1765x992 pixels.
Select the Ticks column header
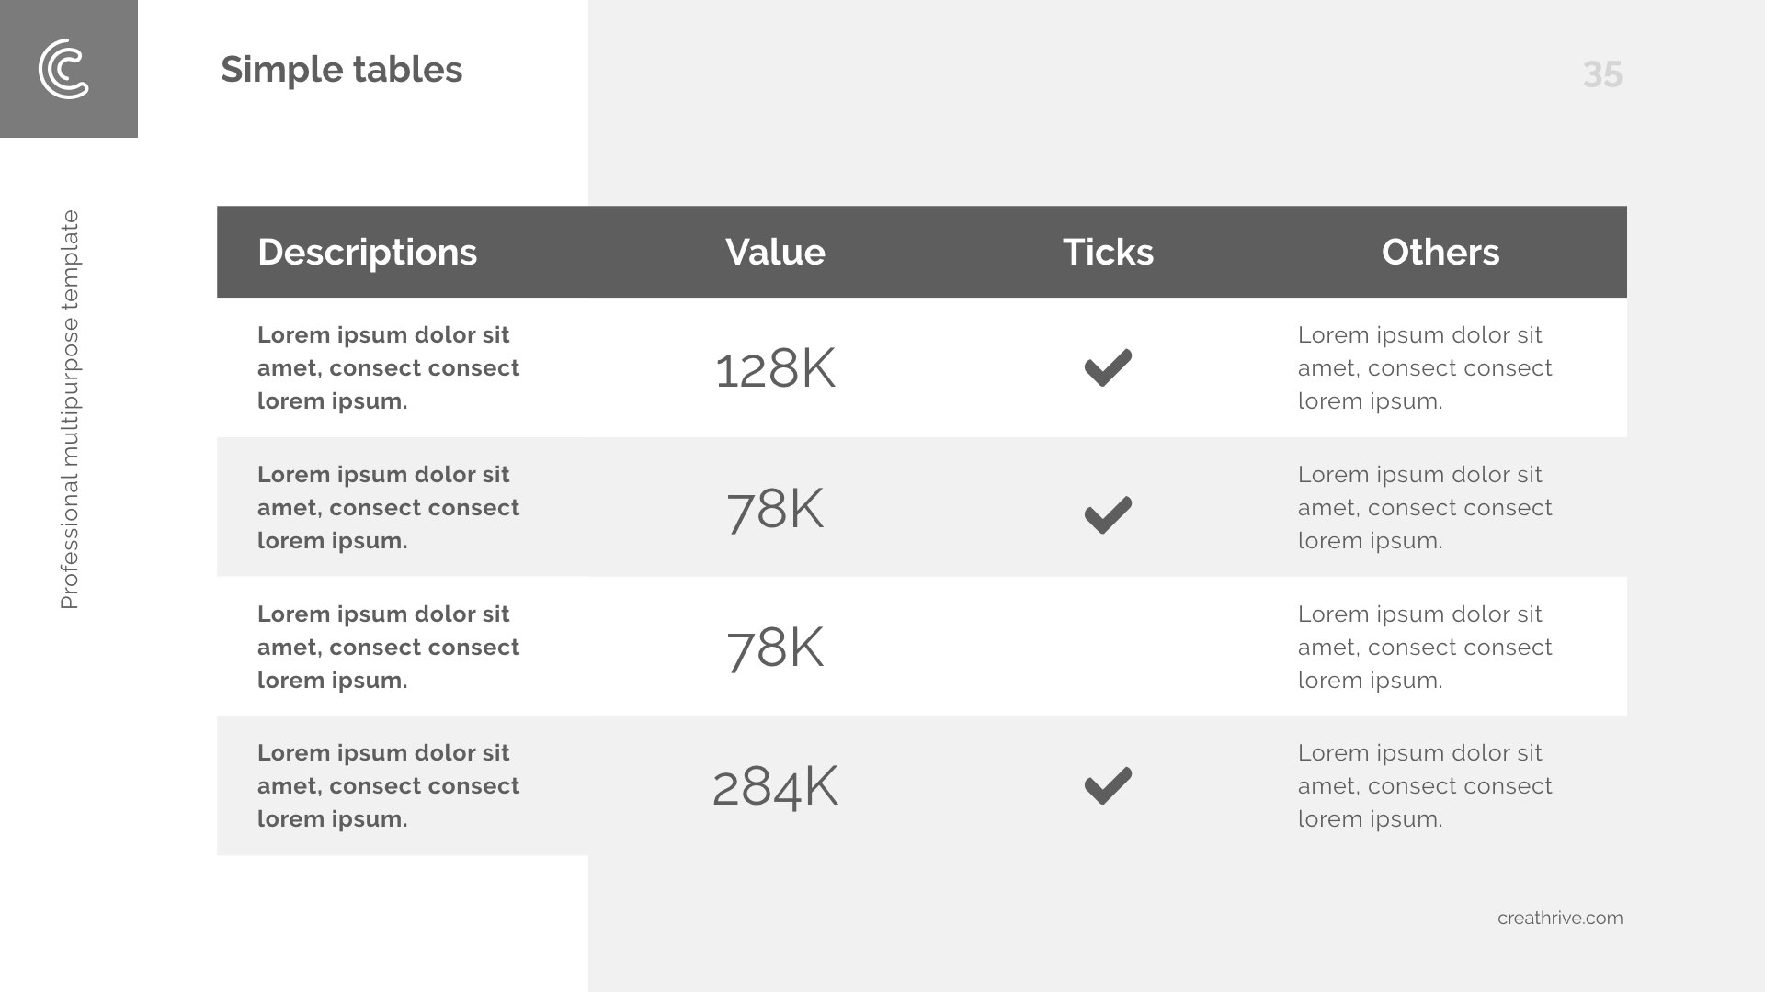(x=1108, y=253)
